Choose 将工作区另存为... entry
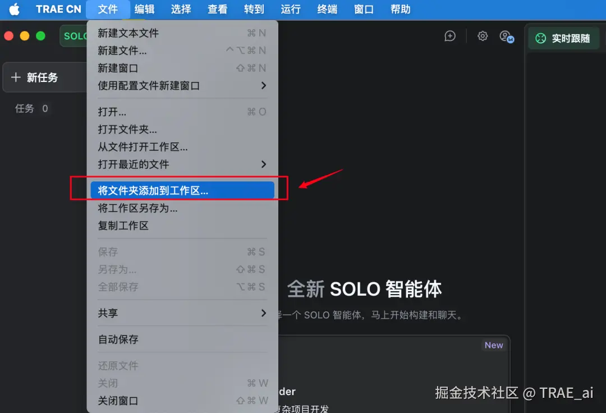Viewport: 606px width, 413px height. pos(182,208)
